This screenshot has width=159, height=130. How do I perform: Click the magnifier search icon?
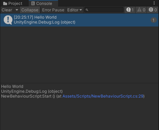[87, 10]
